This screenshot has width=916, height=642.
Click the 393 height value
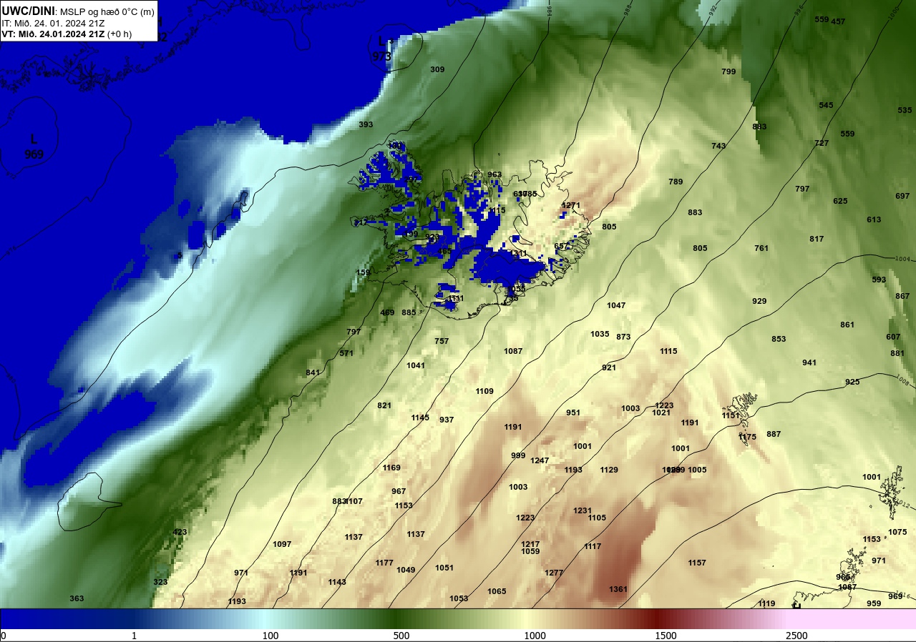point(366,124)
